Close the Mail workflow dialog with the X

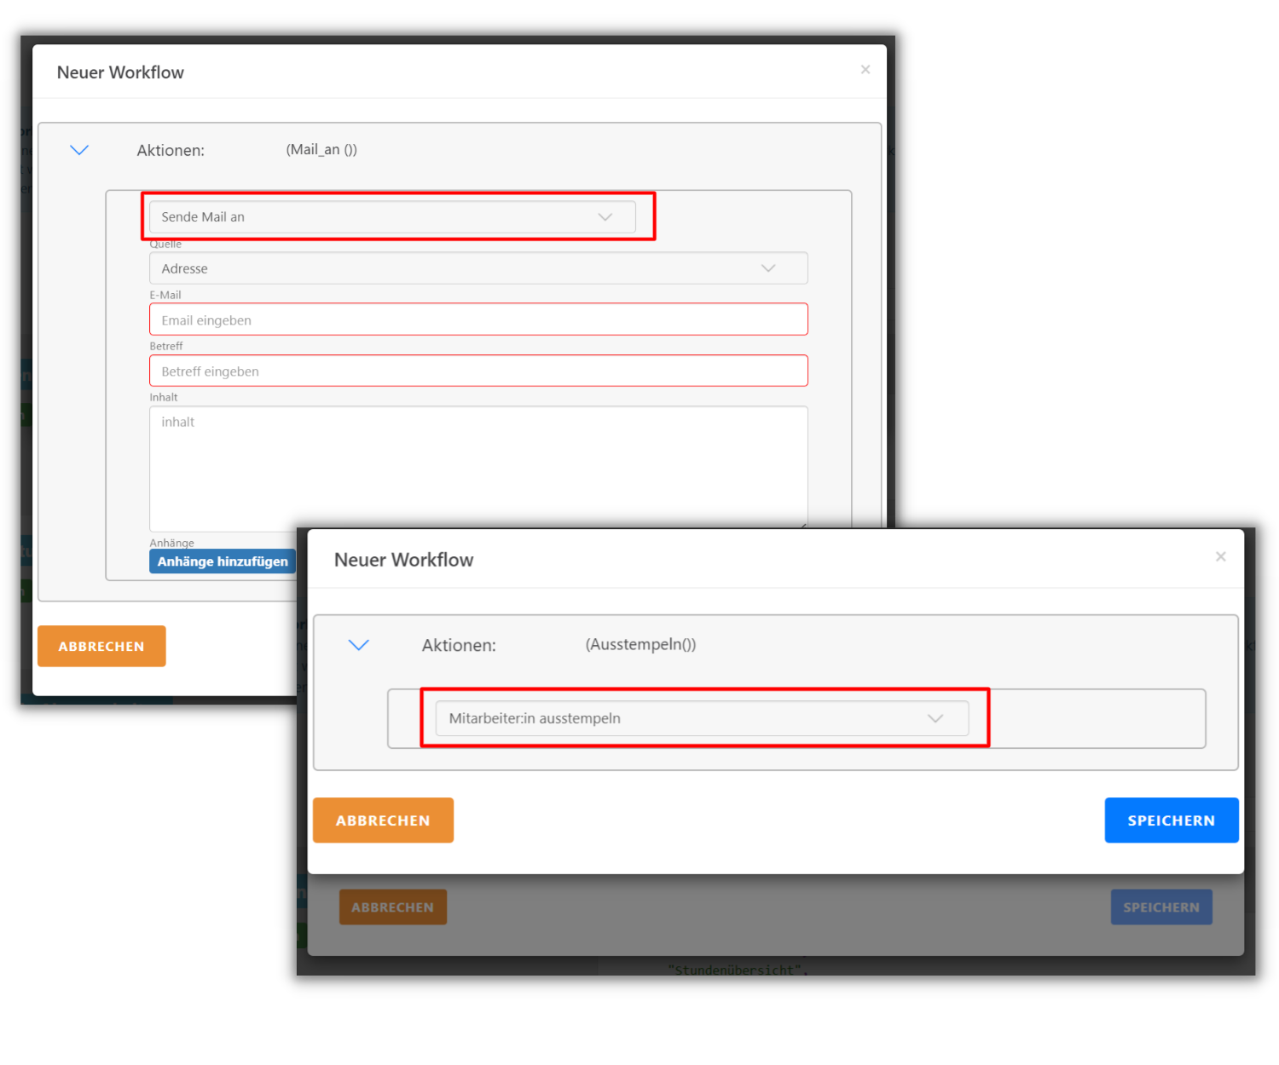coord(865,70)
